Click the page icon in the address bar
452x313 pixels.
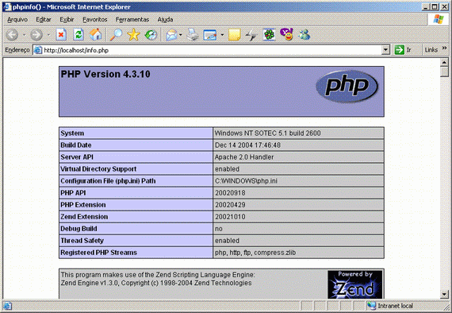tap(38, 50)
